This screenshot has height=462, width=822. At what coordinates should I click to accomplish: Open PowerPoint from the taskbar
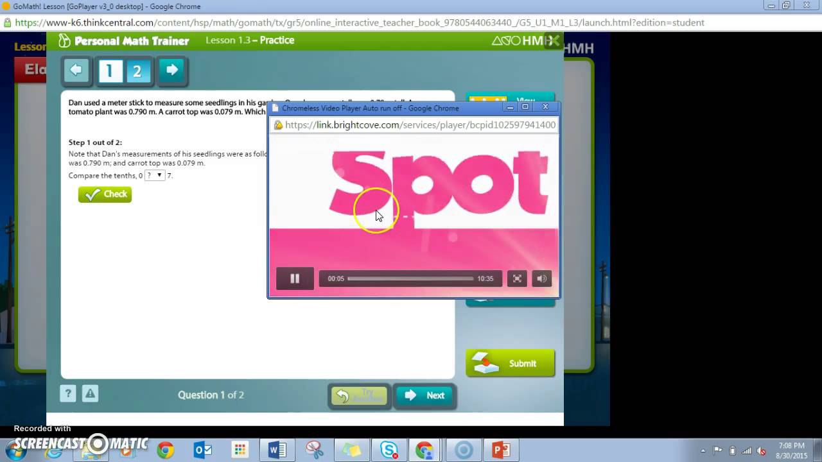tap(501, 450)
